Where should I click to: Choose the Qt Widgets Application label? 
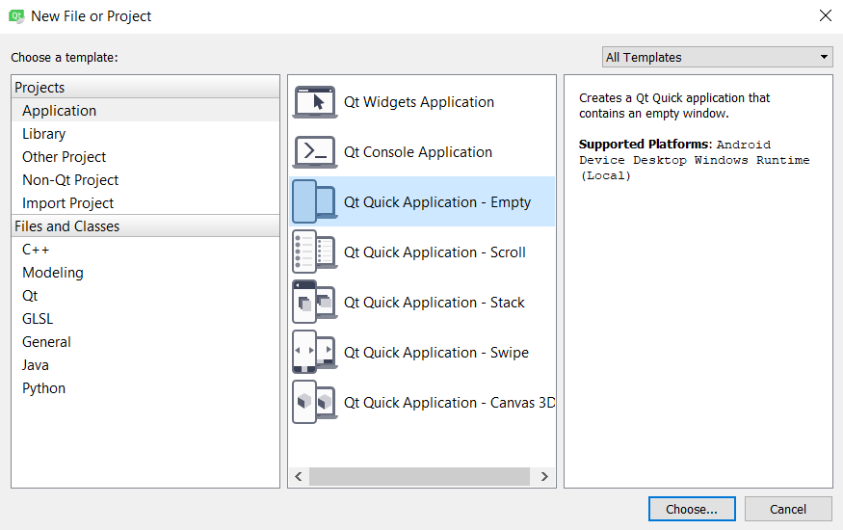click(x=419, y=101)
